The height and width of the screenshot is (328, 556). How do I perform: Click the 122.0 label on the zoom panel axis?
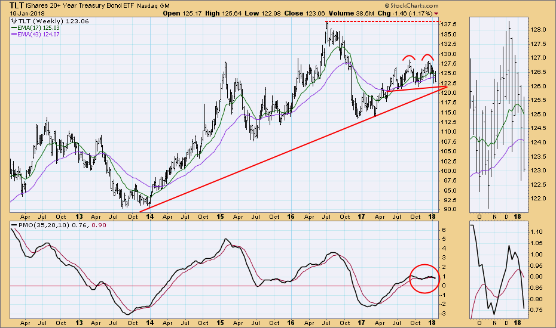coord(539,198)
